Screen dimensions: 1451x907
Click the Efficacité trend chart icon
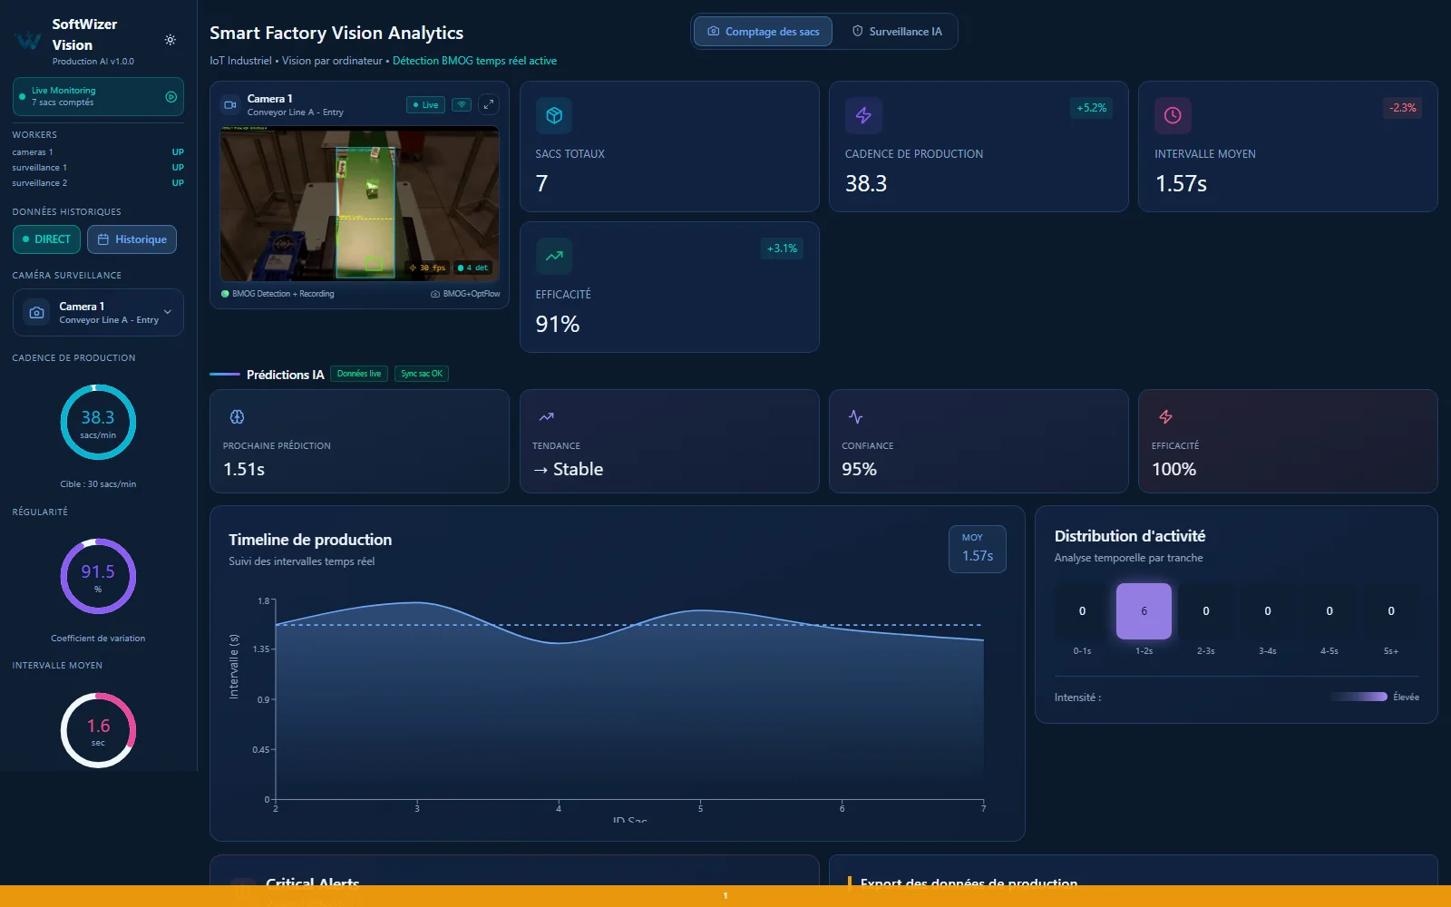click(554, 256)
